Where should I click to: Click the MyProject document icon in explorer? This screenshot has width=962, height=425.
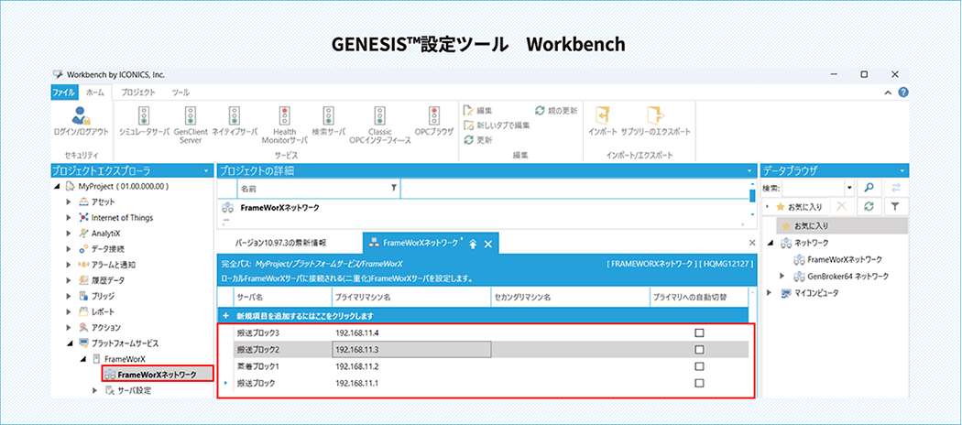click(71, 187)
